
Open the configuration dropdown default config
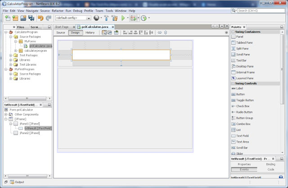73,18
